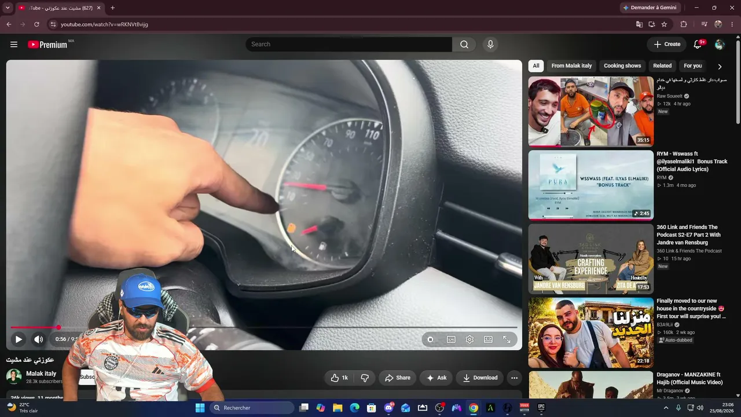Like the video with thumbs up
Screen dimensions: 741x417
tap(339, 378)
